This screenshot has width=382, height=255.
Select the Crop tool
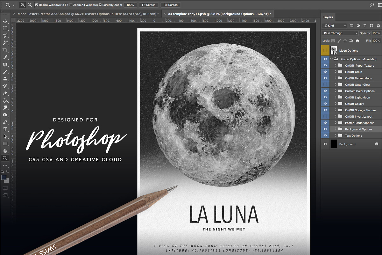tap(5, 50)
